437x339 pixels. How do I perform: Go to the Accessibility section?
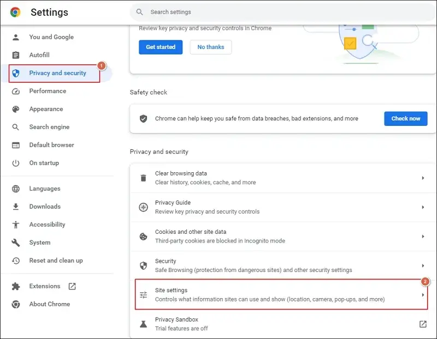coord(47,225)
